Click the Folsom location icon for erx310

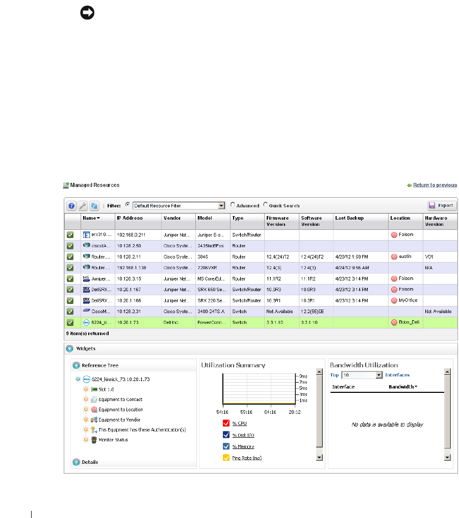click(394, 235)
